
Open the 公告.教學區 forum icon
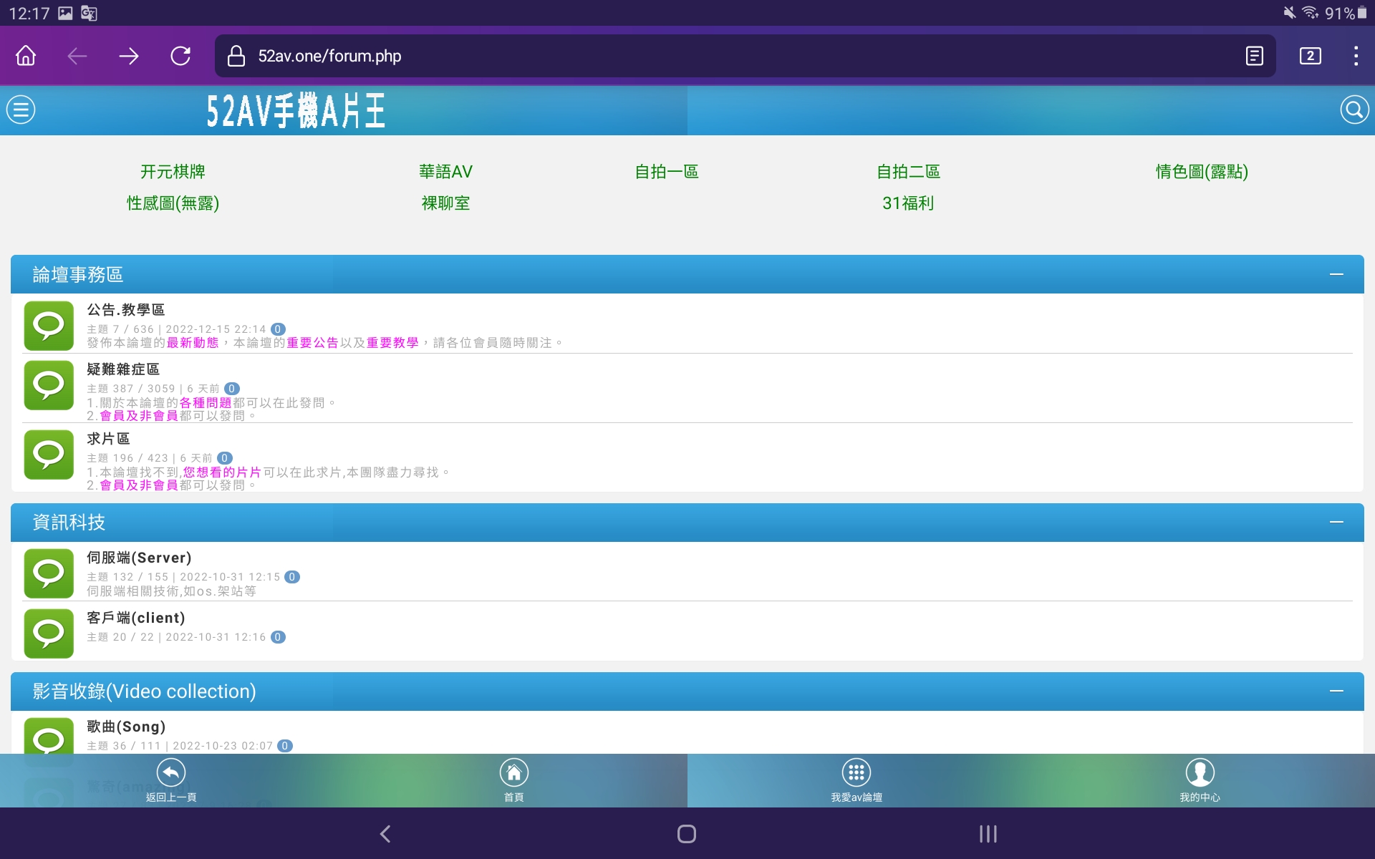48,326
